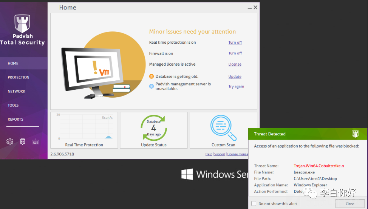Click Update link for old database
The height and width of the screenshot is (209, 368).
[235, 76]
